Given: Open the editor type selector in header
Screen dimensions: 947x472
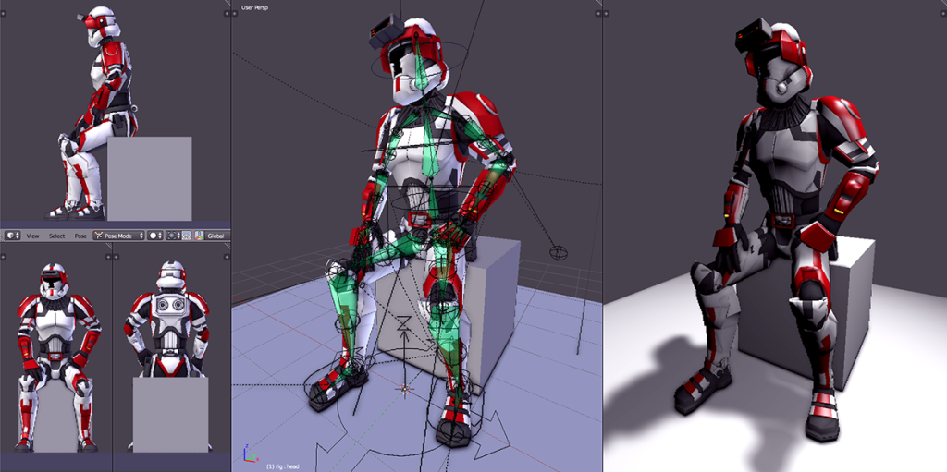Looking at the screenshot, I should 13,236.
